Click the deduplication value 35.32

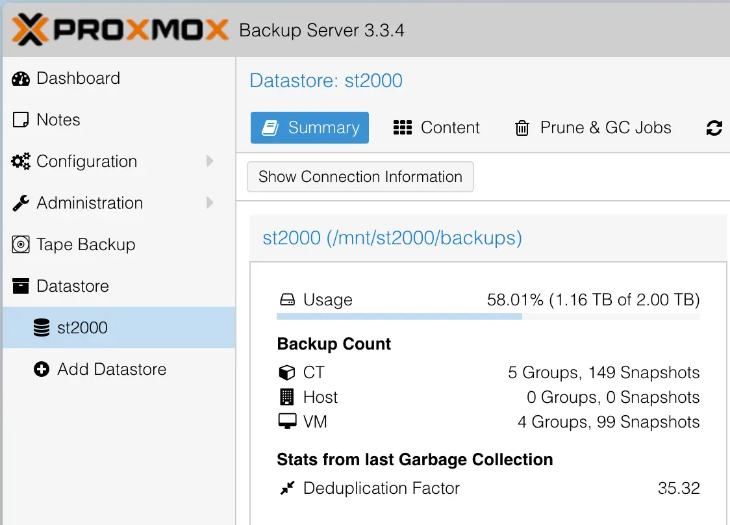679,488
